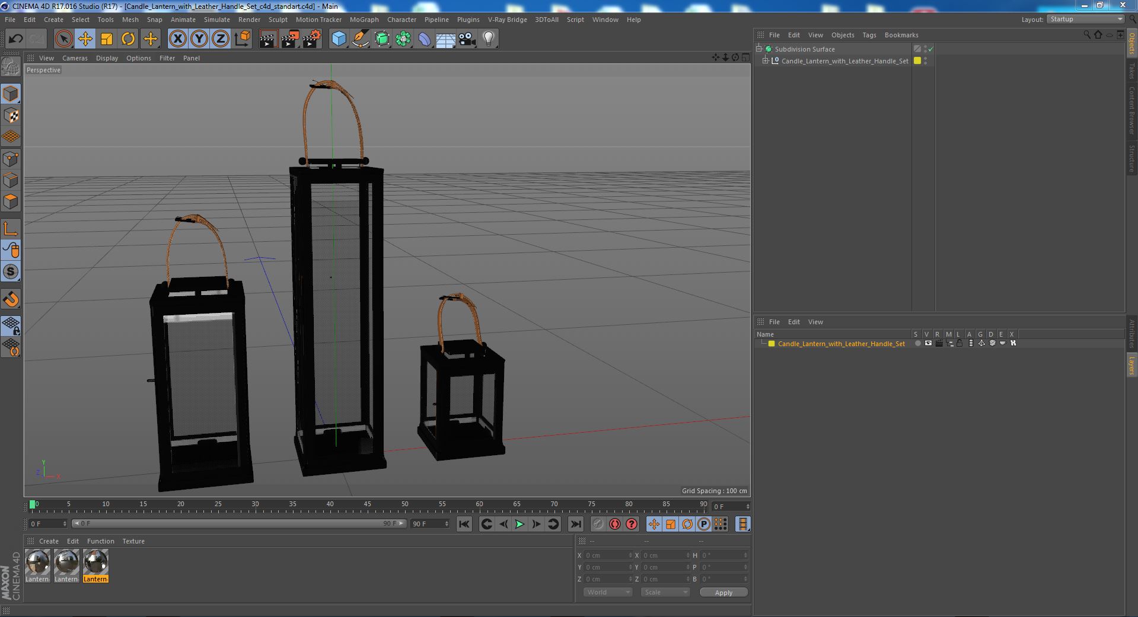This screenshot has width=1138, height=617.
Task: Switch to Edges mode
Action: 11,180
